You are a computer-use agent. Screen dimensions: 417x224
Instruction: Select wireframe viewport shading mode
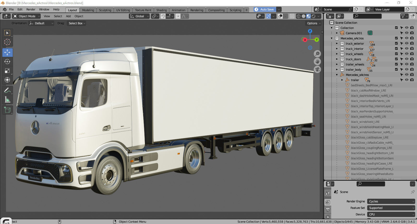tap(299, 16)
